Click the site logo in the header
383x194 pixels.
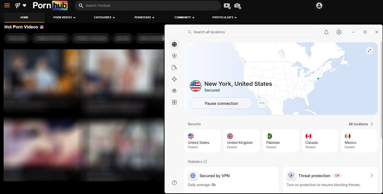pyautogui.click(x=50, y=5)
